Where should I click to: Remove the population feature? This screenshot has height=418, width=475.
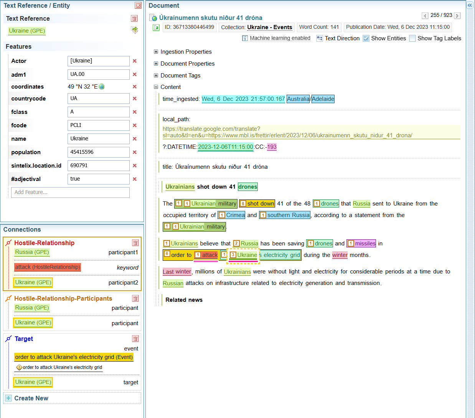135,152
